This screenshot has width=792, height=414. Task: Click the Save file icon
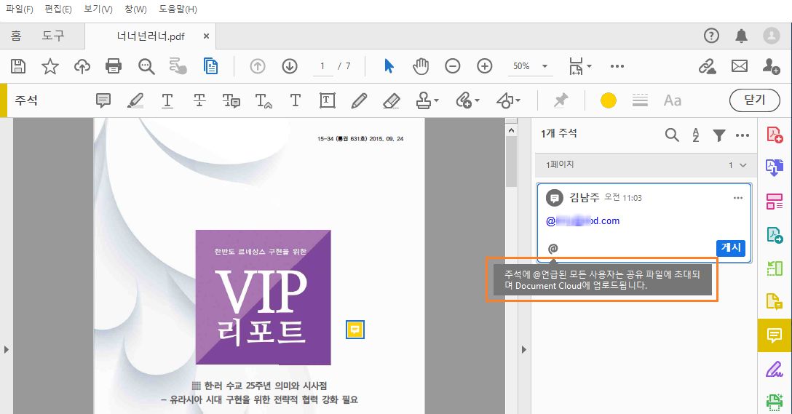18,66
